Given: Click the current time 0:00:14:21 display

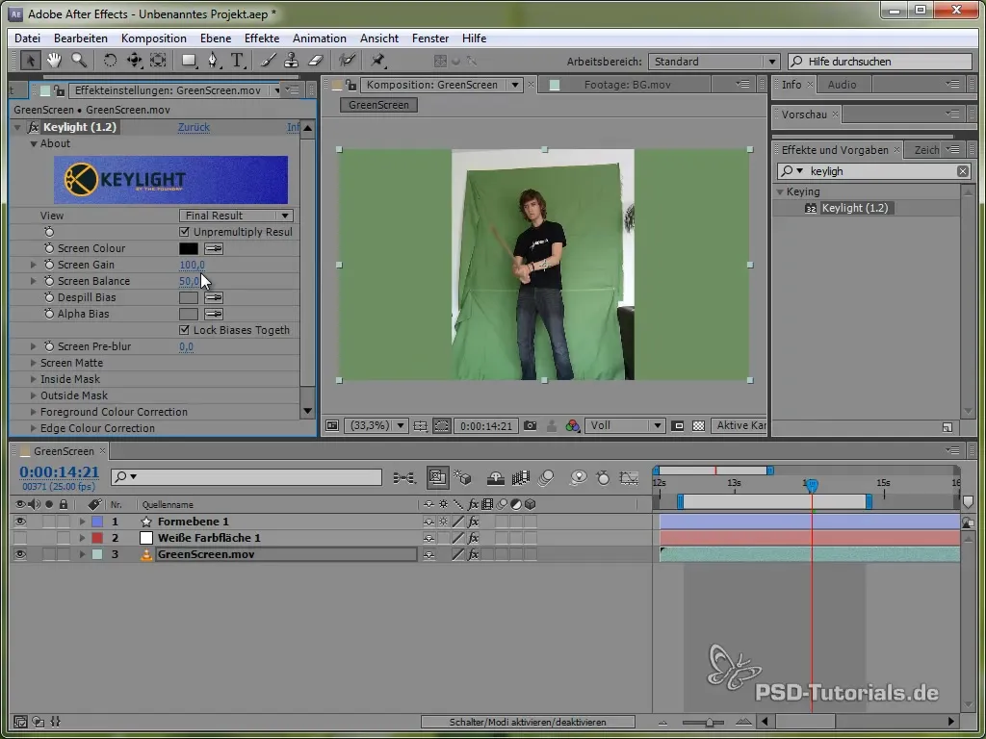Looking at the screenshot, I should (x=59, y=471).
